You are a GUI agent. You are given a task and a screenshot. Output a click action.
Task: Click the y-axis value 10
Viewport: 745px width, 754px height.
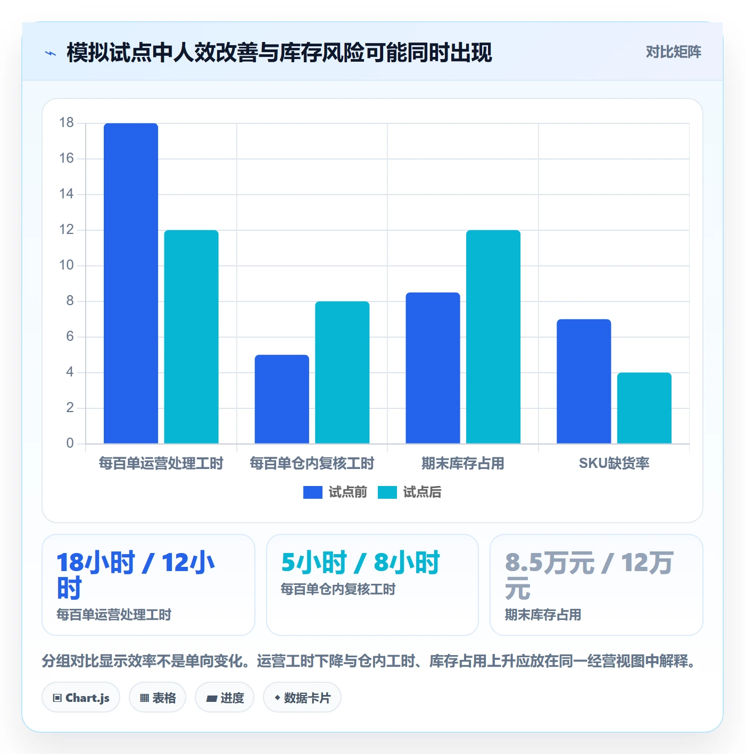tap(67, 265)
